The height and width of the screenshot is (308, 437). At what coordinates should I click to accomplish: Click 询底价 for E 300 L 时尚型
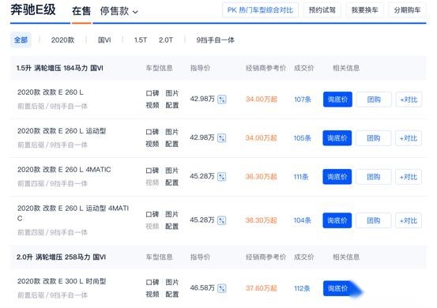337,288
